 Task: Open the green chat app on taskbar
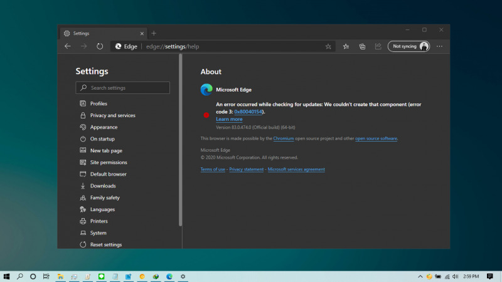(x=101, y=276)
